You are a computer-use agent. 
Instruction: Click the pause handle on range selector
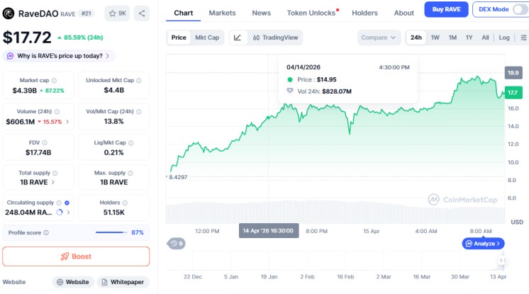pos(502,260)
